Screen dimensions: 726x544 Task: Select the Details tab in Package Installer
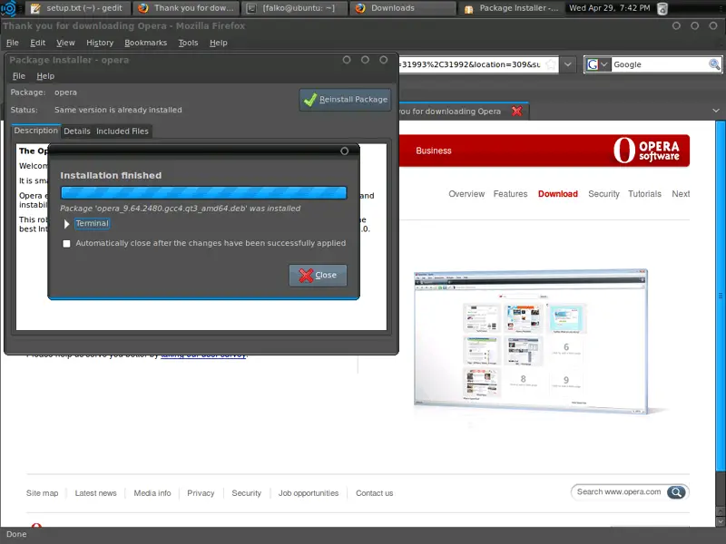[x=77, y=131]
